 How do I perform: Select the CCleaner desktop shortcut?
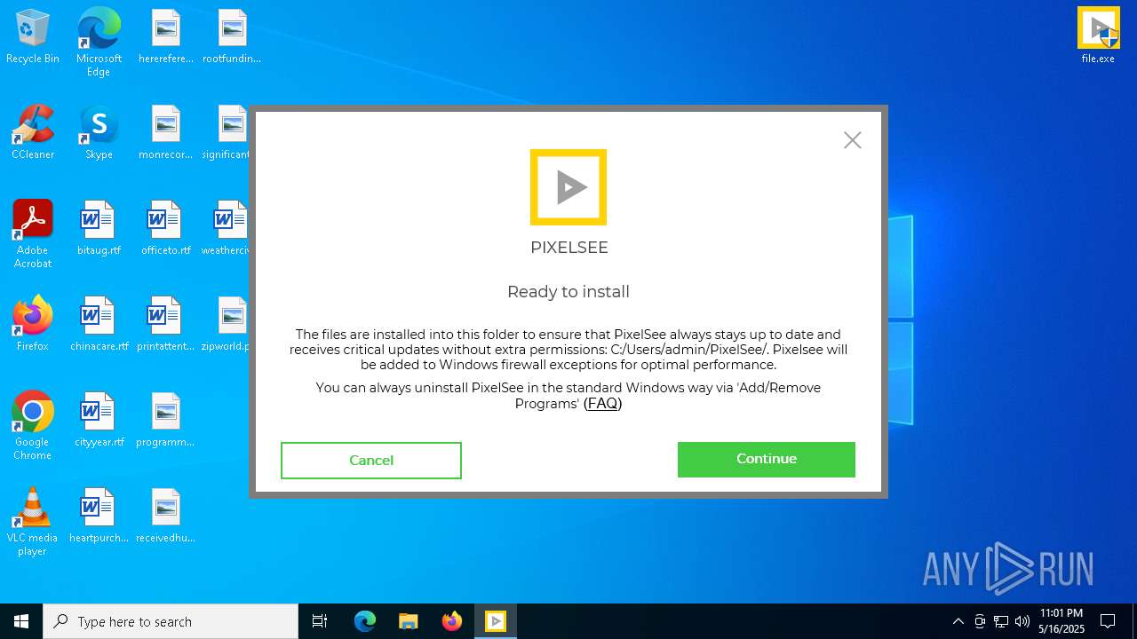[x=33, y=133]
